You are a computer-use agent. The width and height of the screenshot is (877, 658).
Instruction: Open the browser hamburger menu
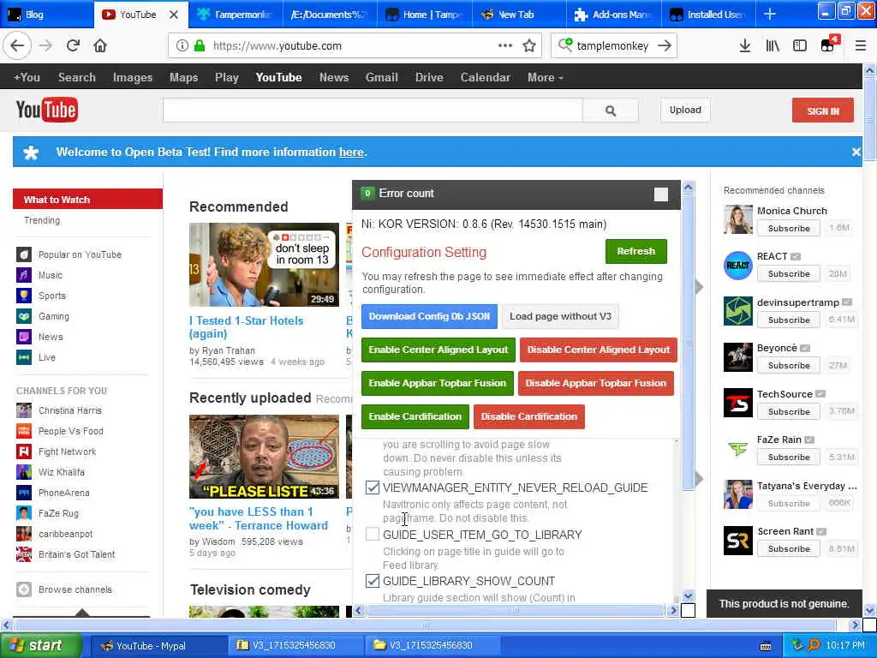point(860,45)
